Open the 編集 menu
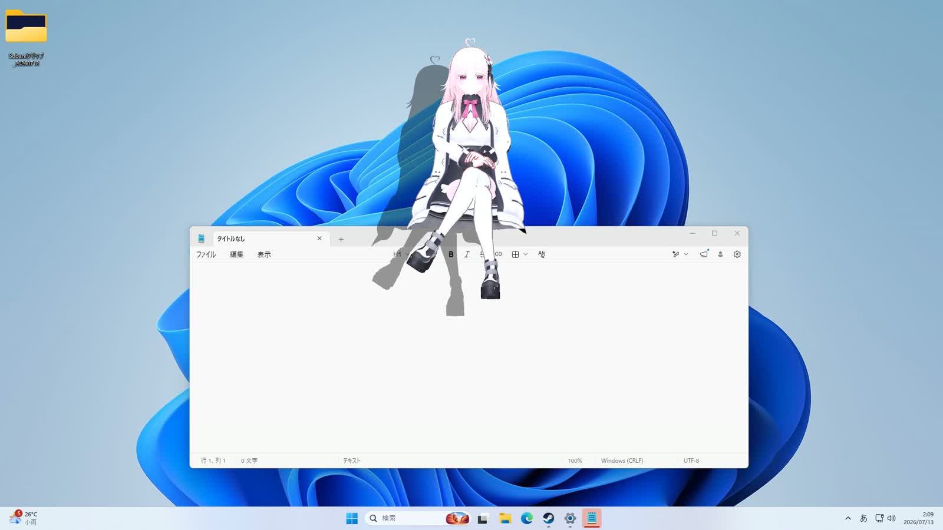This screenshot has width=943, height=530. point(236,254)
